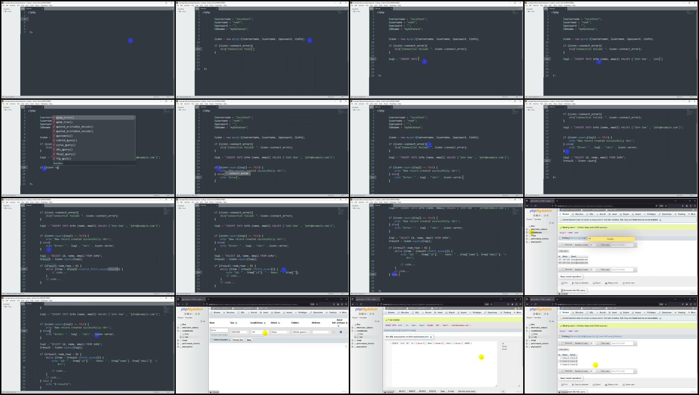This screenshot has height=395, width=699.
Task: Open help icon next to Type header
Action: click(x=236, y=323)
